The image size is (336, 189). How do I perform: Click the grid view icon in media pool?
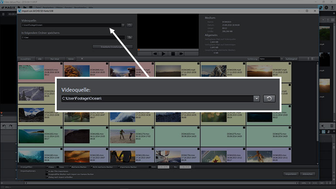coord(333,20)
